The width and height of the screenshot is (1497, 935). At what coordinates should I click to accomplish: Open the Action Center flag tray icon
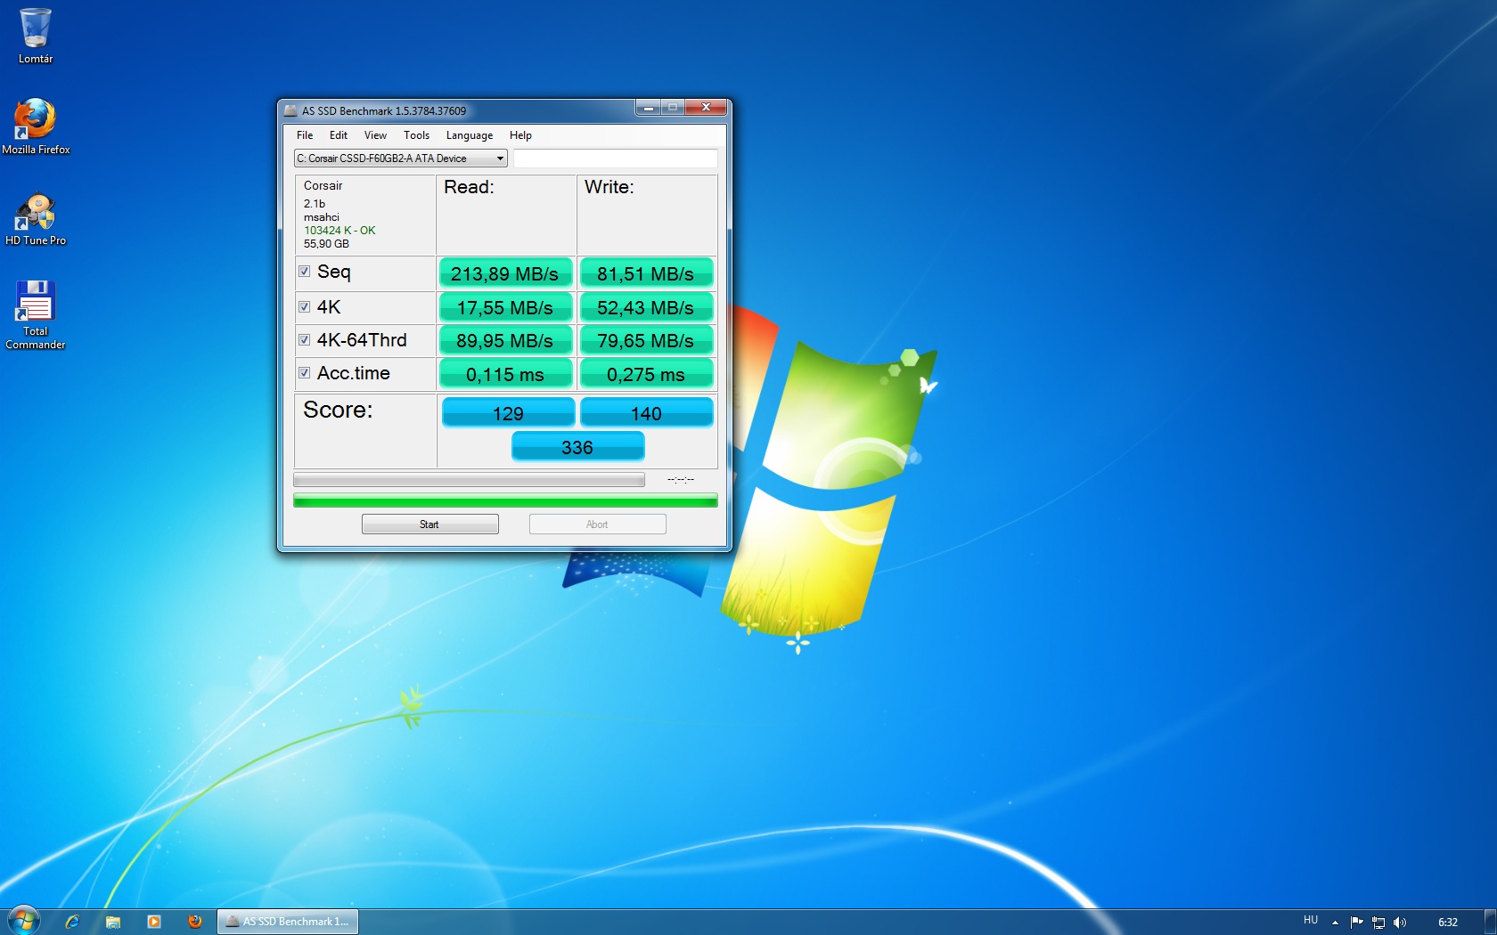point(1356,922)
